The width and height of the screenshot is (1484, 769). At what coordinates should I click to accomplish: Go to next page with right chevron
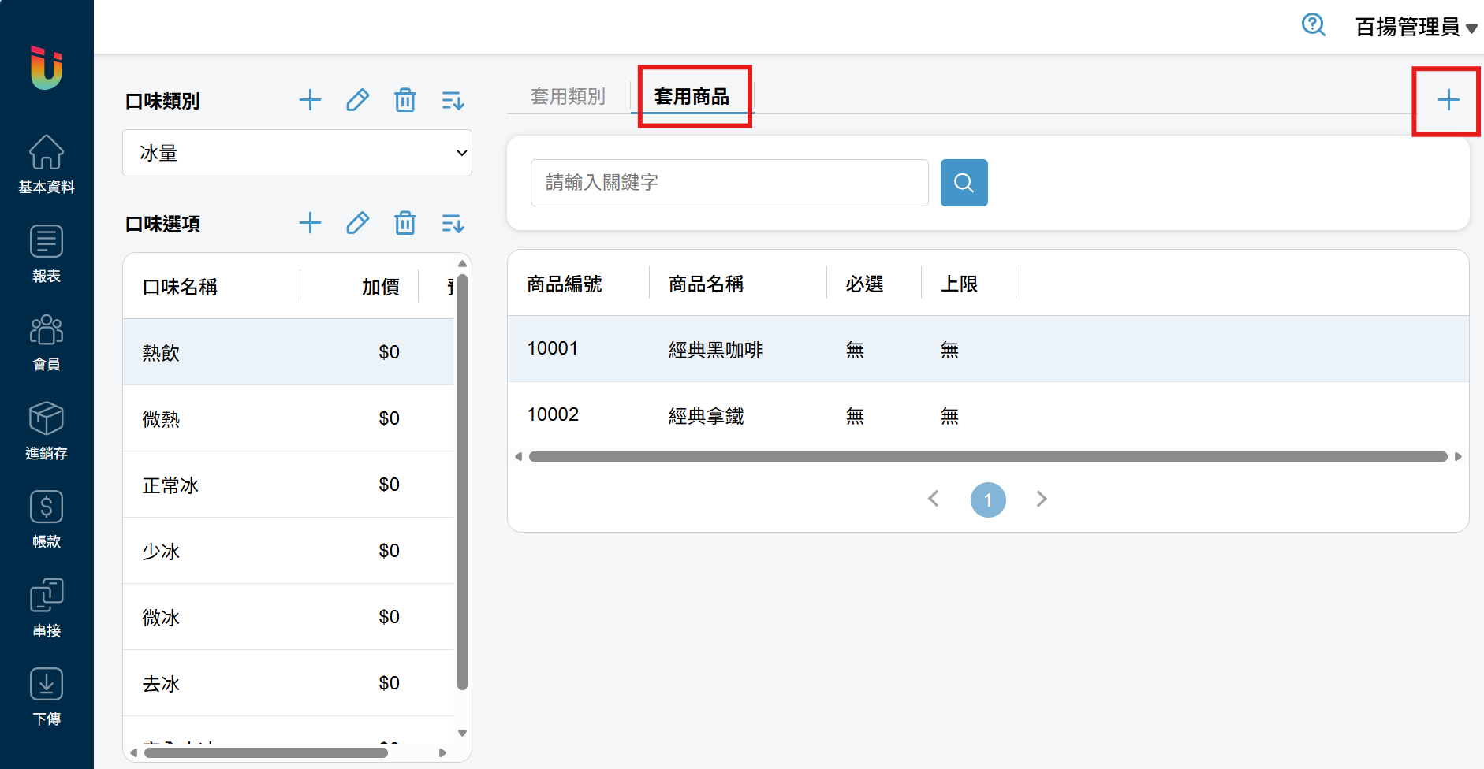coord(1042,499)
